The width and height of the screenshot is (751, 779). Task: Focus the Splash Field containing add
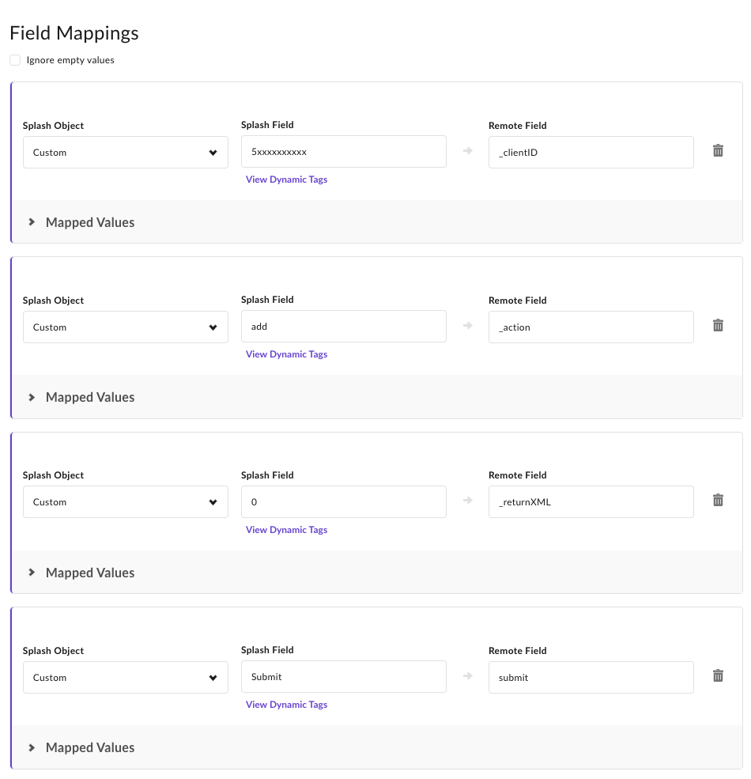[x=344, y=327]
